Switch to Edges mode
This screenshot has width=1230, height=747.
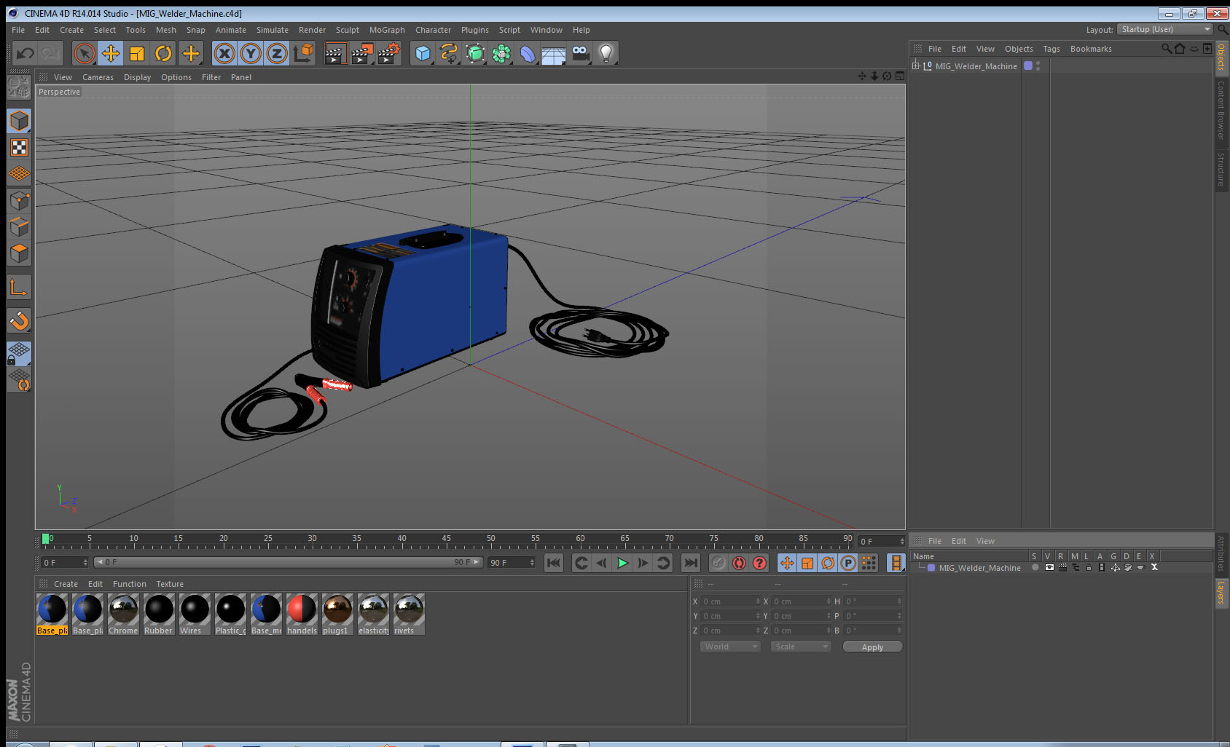(19, 227)
